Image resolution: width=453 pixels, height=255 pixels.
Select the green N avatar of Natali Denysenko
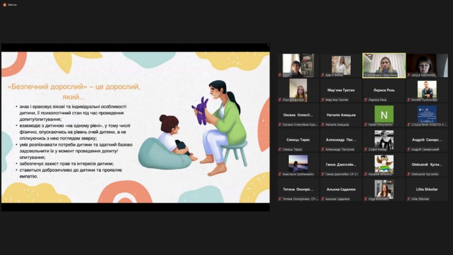384,114
